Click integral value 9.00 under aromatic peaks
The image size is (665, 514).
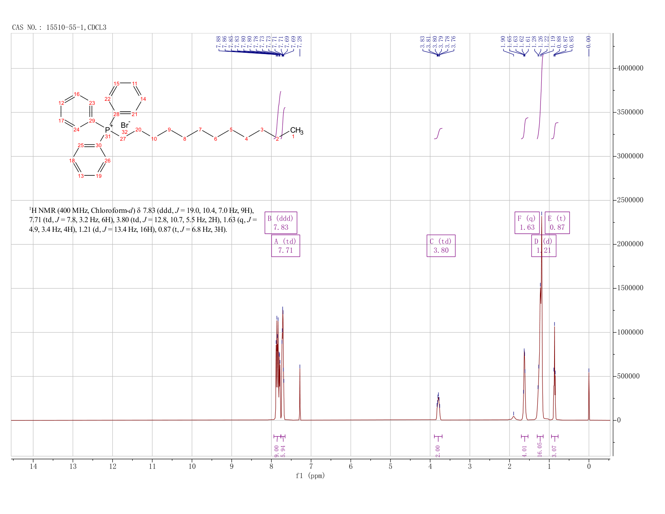click(276, 451)
